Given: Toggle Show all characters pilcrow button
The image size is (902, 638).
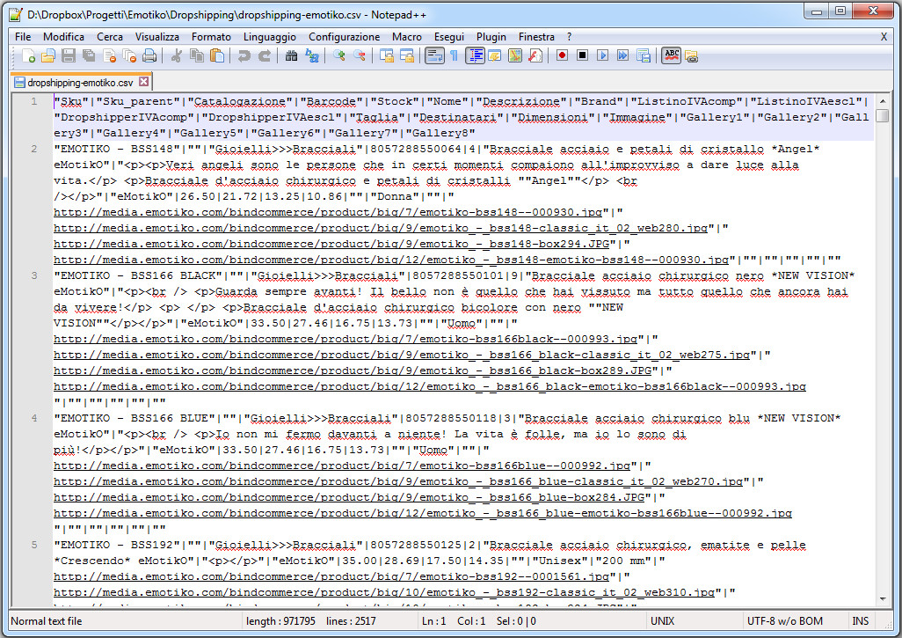Looking at the screenshot, I should 454,56.
